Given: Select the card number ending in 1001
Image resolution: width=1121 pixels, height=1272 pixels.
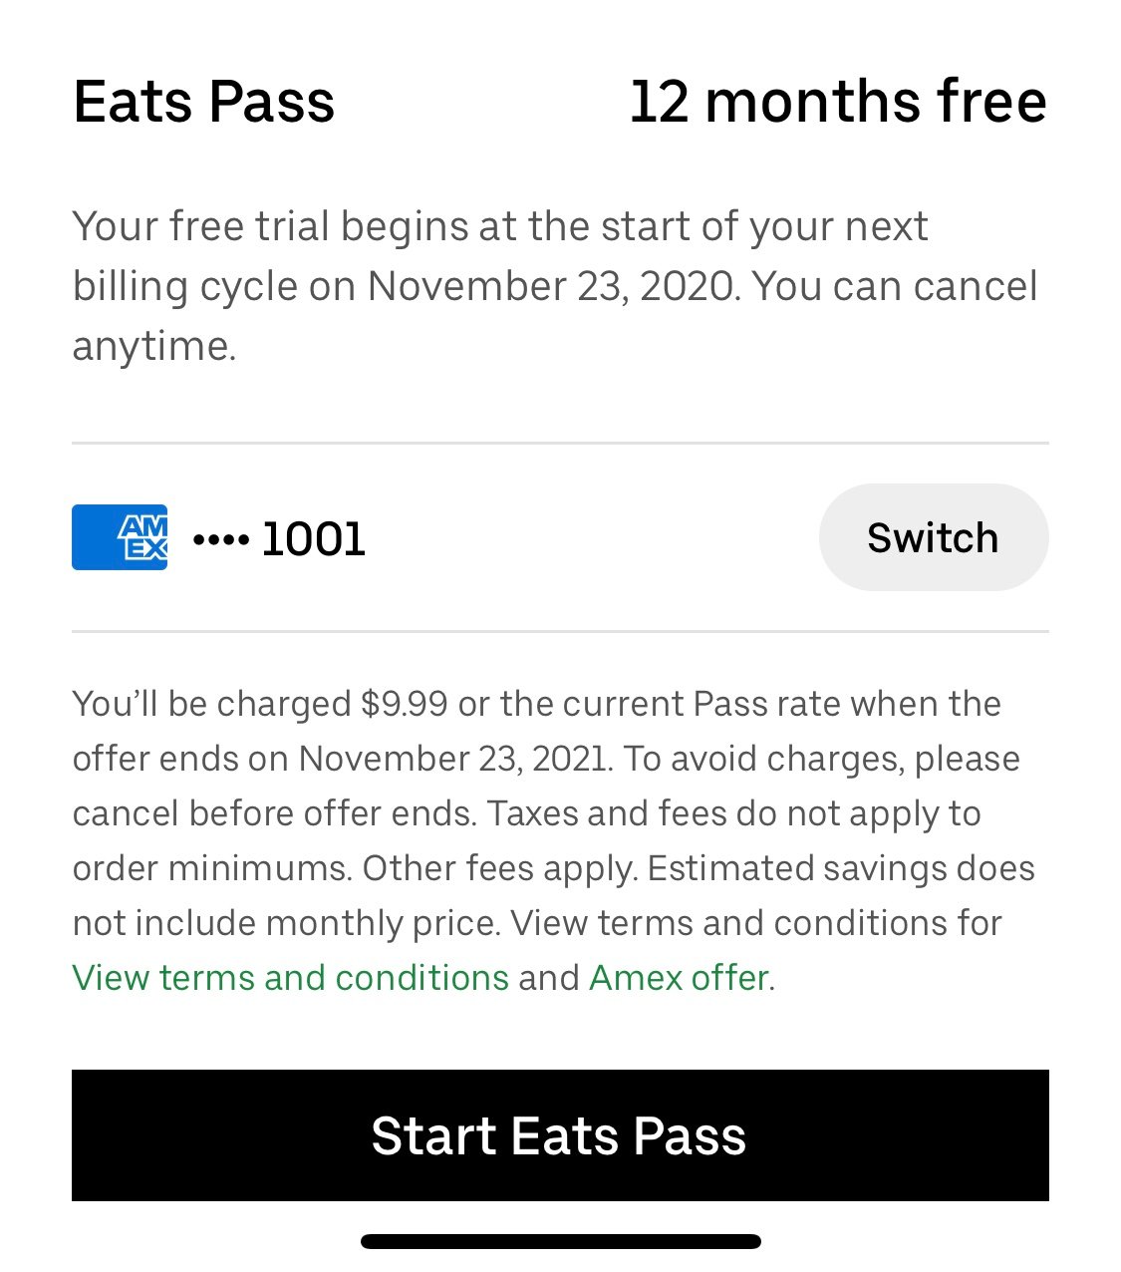Looking at the screenshot, I should 280,538.
